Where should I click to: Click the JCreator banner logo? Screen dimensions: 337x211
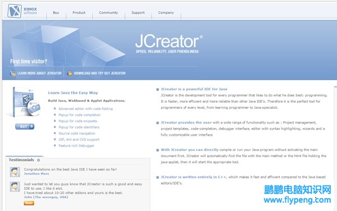(x=168, y=41)
